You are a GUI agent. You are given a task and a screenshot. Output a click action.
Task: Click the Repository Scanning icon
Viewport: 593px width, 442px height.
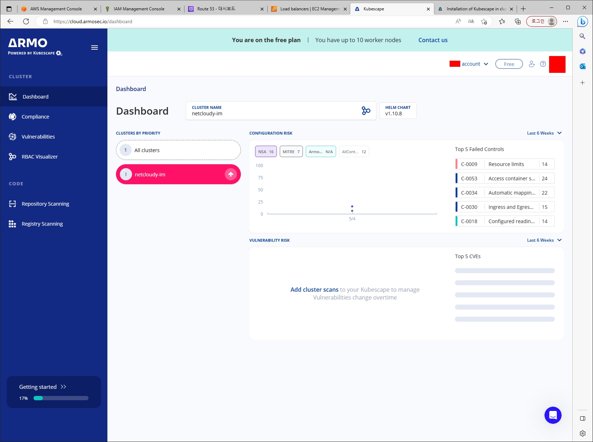coord(12,204)
